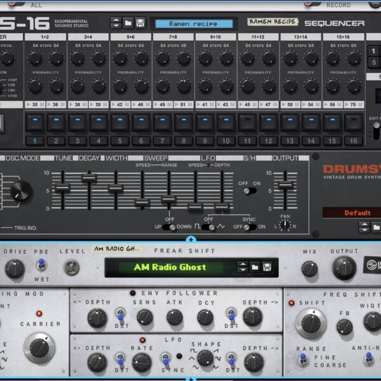Select the 3+4 channel pair tab
This screenshot has height=381, width=381.
(x=88, y=37)
